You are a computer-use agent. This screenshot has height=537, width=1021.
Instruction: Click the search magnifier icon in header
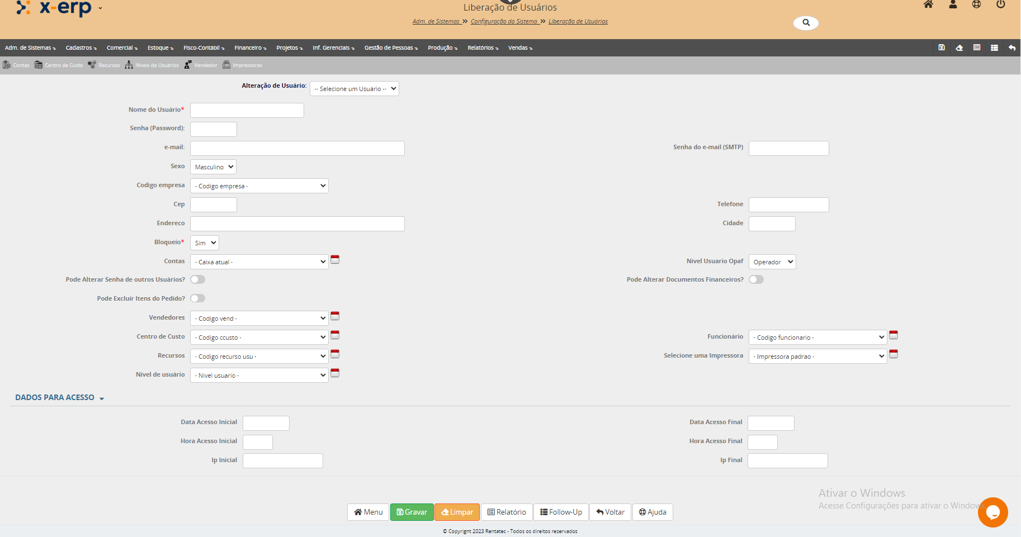(806, 23)
